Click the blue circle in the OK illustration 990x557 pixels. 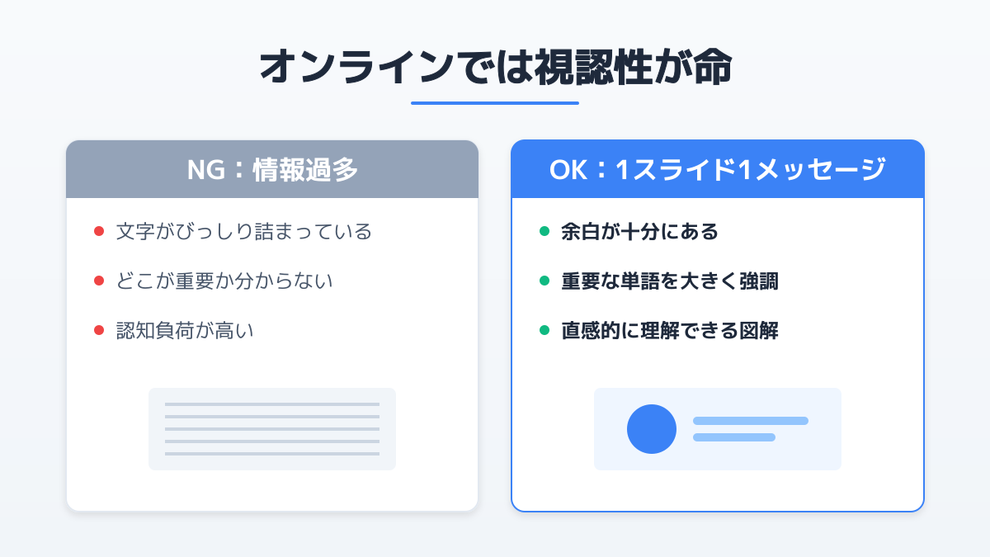652,429
